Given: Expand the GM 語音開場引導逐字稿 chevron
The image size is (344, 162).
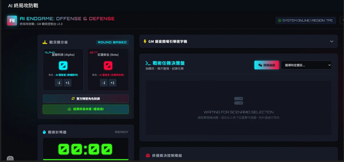Looking at the screenshot, I should (x=332, y=41).
